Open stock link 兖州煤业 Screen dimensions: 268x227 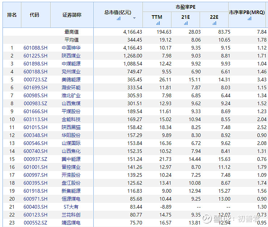click(x=71, y=72)
